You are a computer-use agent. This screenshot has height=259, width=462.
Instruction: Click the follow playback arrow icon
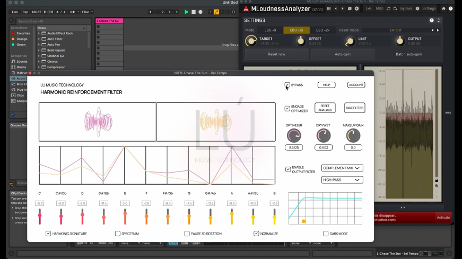pos(151,12)
